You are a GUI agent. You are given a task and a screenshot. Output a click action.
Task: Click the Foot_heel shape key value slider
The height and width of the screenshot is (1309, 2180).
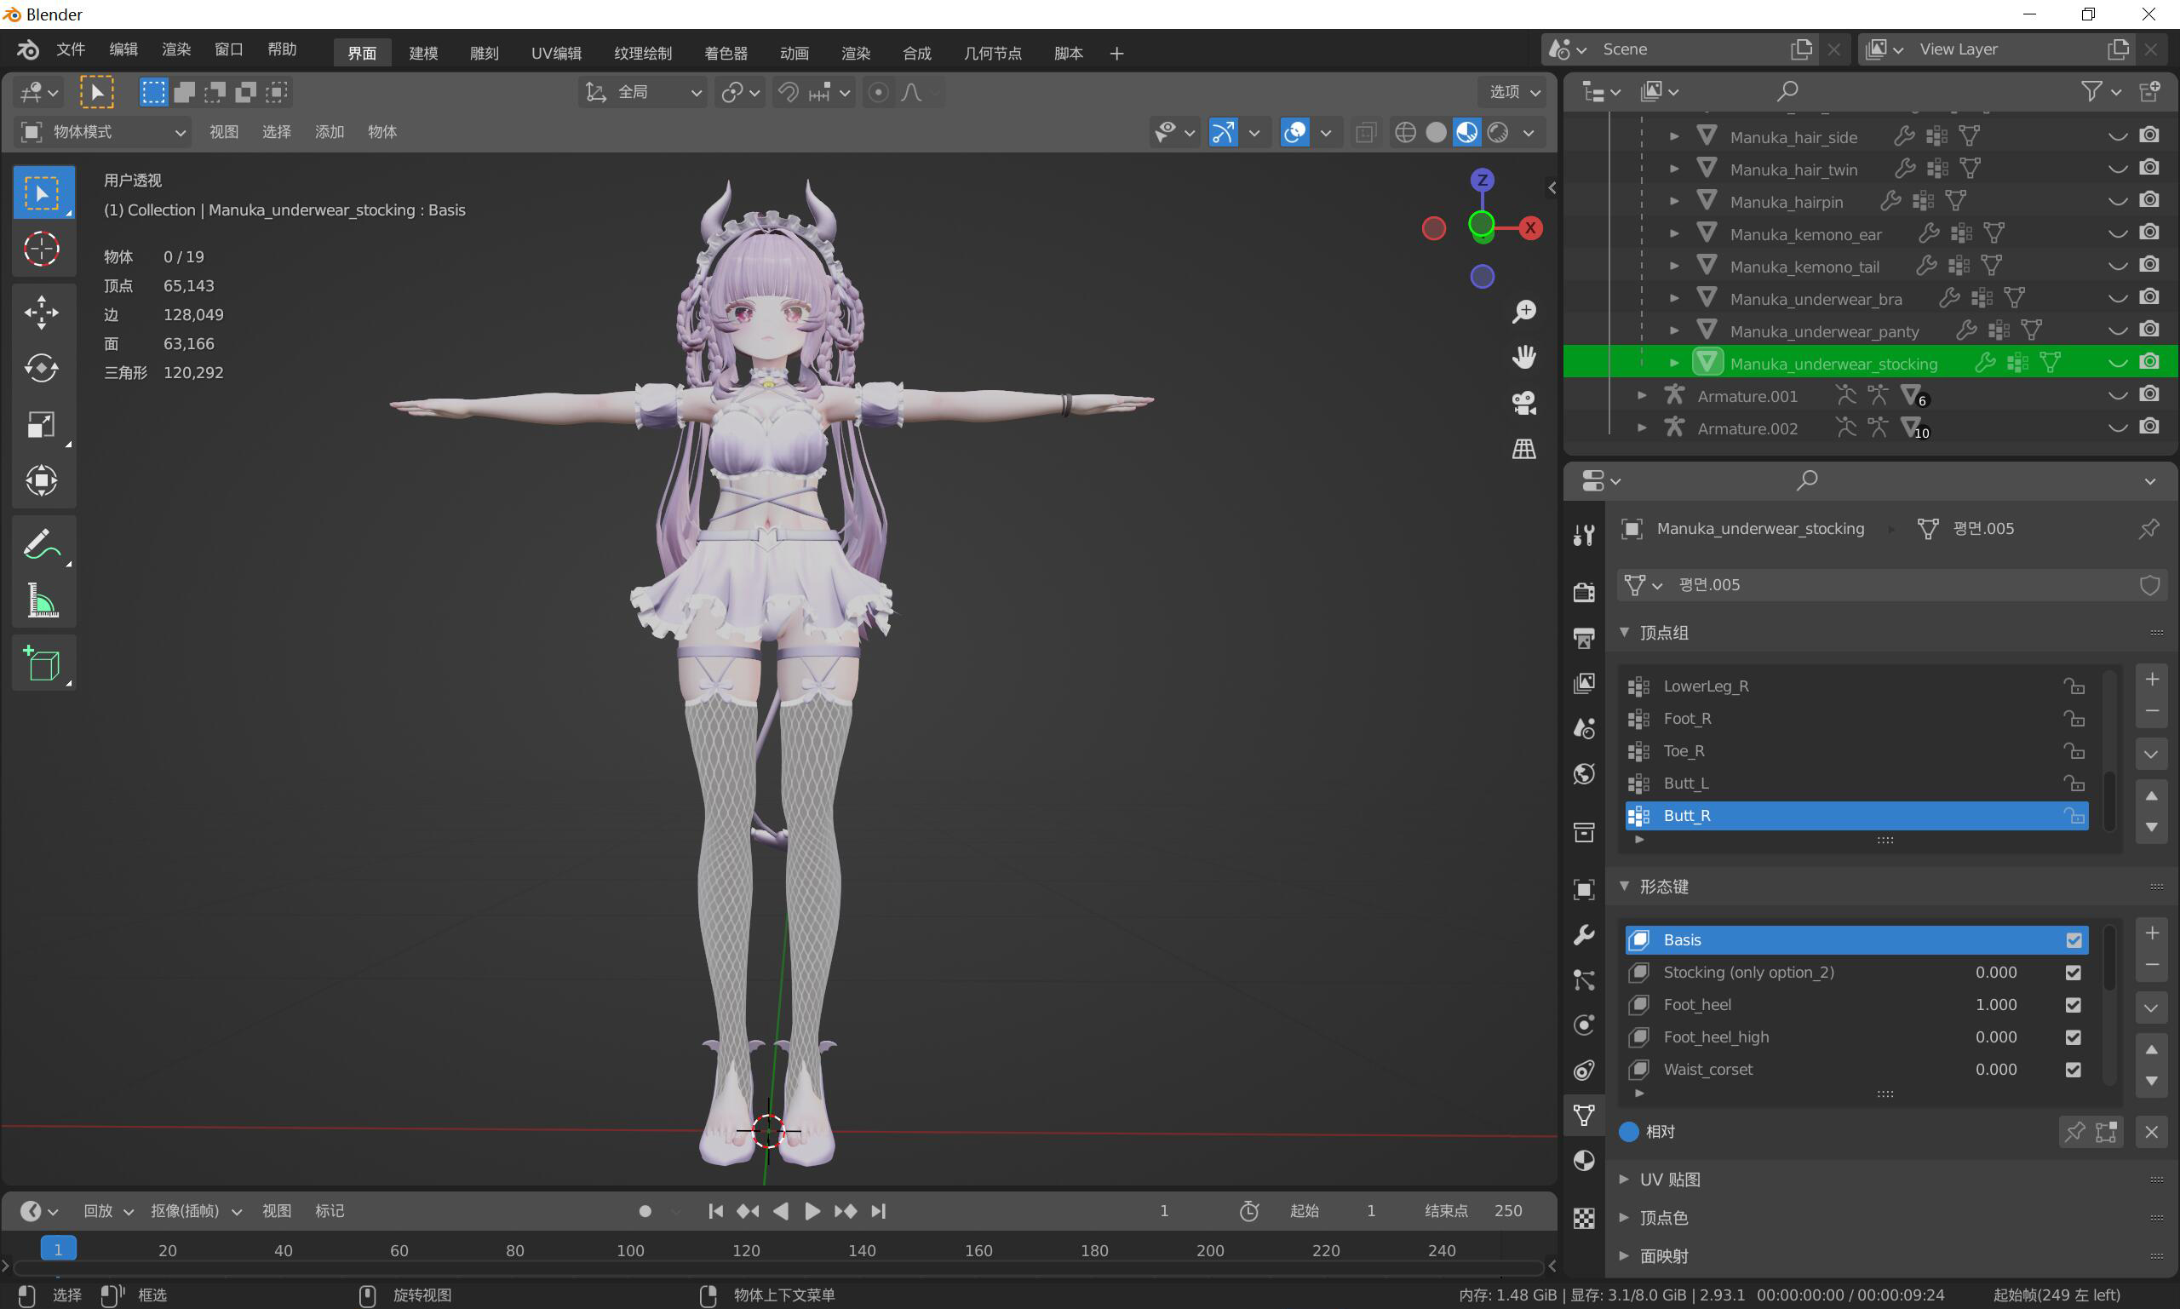click(1995, 1005)
